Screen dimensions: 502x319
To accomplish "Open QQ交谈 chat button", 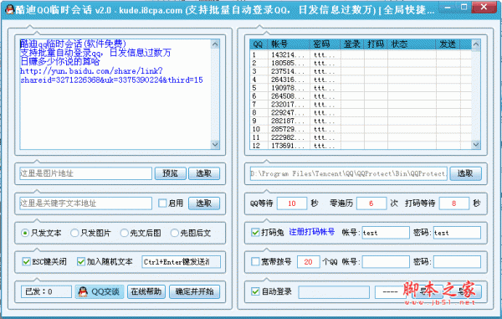I will tap(100, 291).
